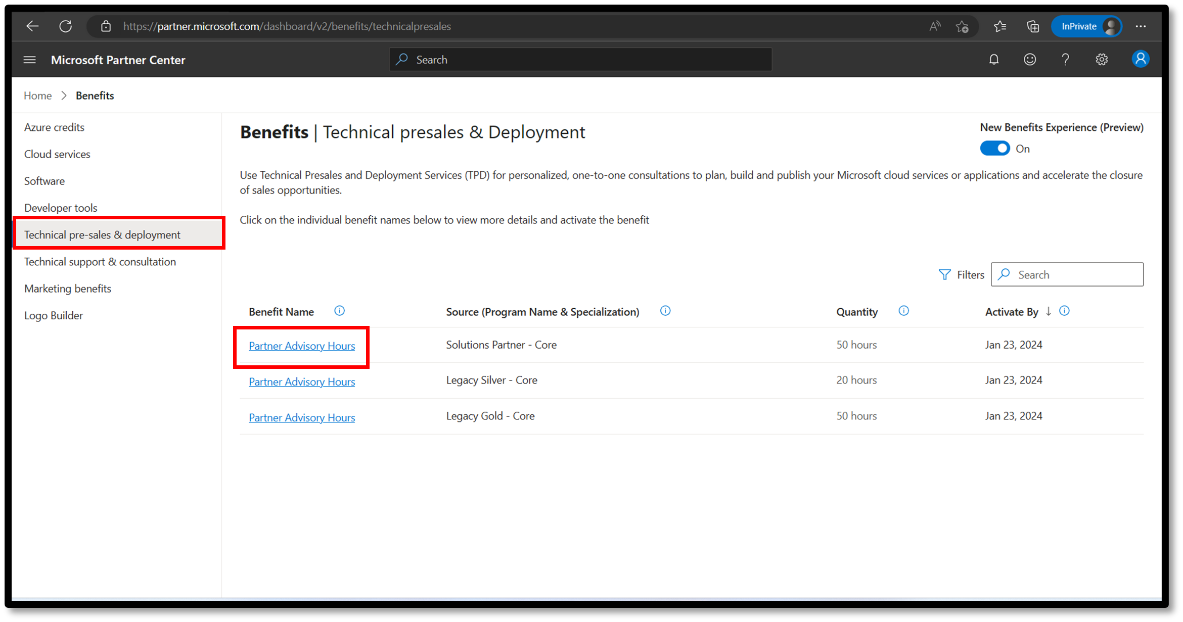Select Marketing benefits from sidebar

click(x=67, y=288)
